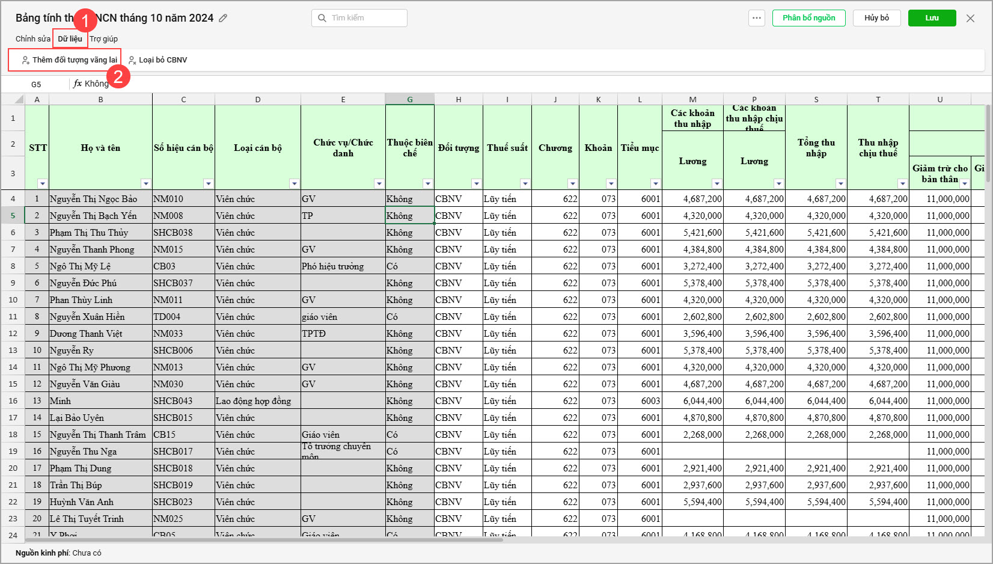Click in the Tìm kiếm search field

(x=367, y=18)
